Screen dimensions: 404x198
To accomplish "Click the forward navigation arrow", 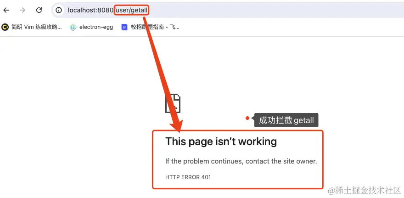I will pos(22,10).
